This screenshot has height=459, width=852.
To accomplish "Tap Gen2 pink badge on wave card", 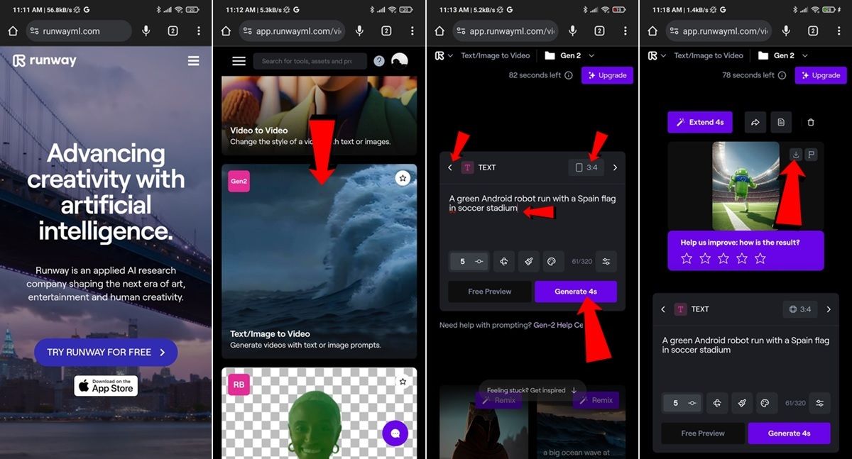I will pyautogui.click(x=239, y=181).
